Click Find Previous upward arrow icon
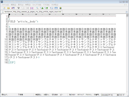129x97 pixels. click(x=46, y=8)
